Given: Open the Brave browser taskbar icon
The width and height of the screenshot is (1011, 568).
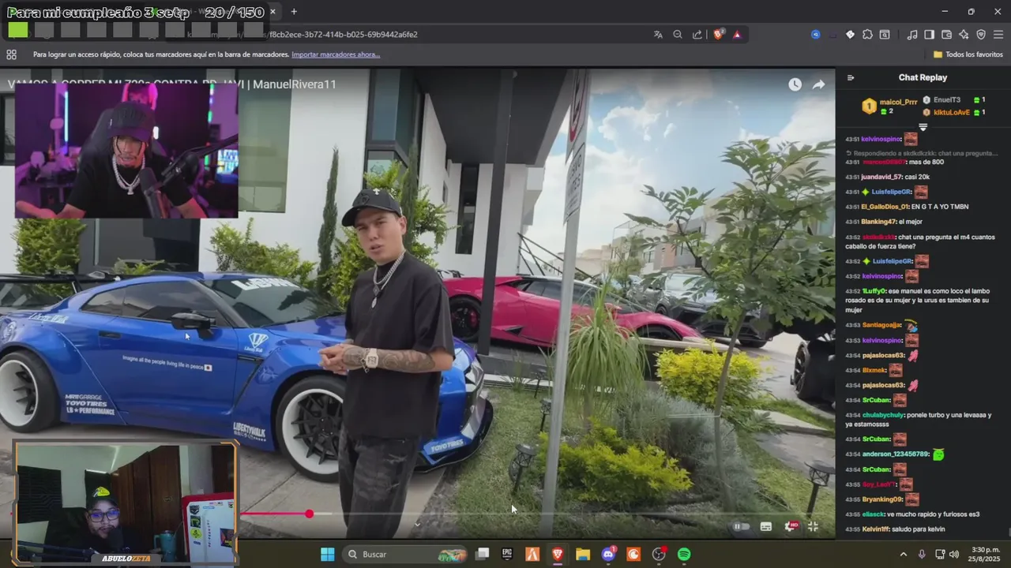Looking at the screenshot, I should tap(558, 555).
